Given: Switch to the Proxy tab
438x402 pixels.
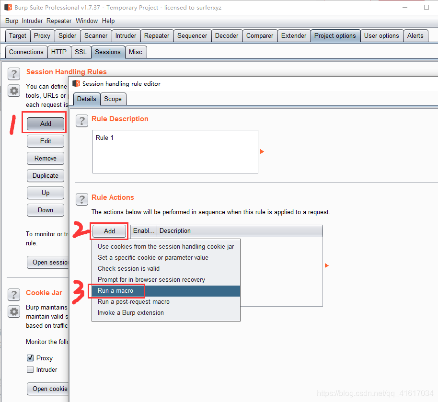Looking at the screenshot, I should click(x=42, y=36).
